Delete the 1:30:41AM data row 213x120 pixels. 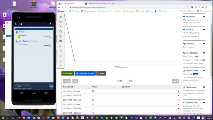click(178, 109)
